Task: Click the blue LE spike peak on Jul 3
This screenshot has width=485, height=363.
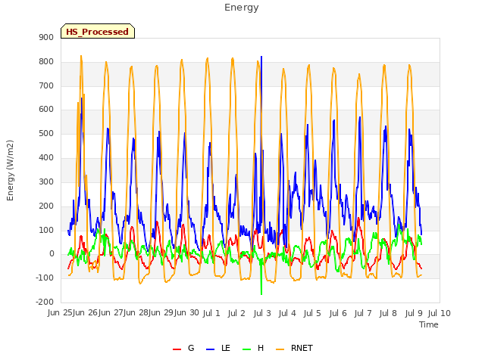Action: click(261, 57)
